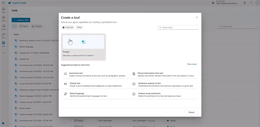The width and height of the screenshot is (260, 127).
Task: Click the help question mark icon
Action: 251,3
